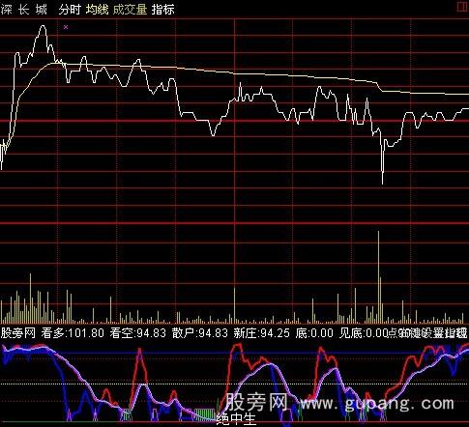Click the 散户:94.83 indicator value
Viewport: 469px width, 427px height.
click(200, 332)
